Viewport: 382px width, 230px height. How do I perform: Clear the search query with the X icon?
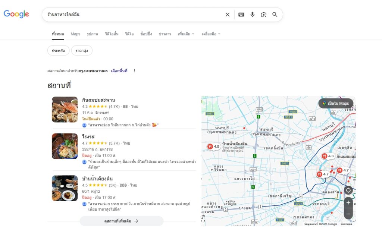[x=227, y=14]
